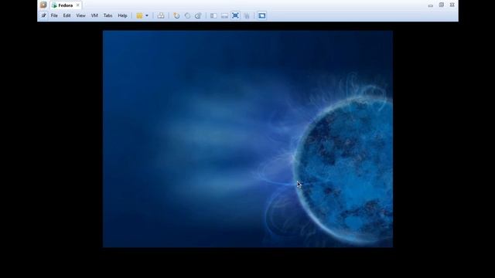The image size is (495, 278).
Task: Click the revert to snapshot icon
Action: point(187,15)
